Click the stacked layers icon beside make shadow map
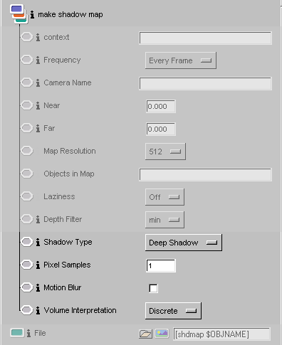 19,14
